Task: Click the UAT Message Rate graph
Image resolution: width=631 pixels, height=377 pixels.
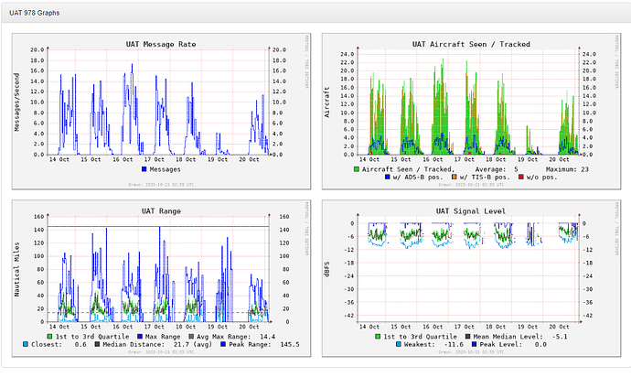Action: click(161, 111)
